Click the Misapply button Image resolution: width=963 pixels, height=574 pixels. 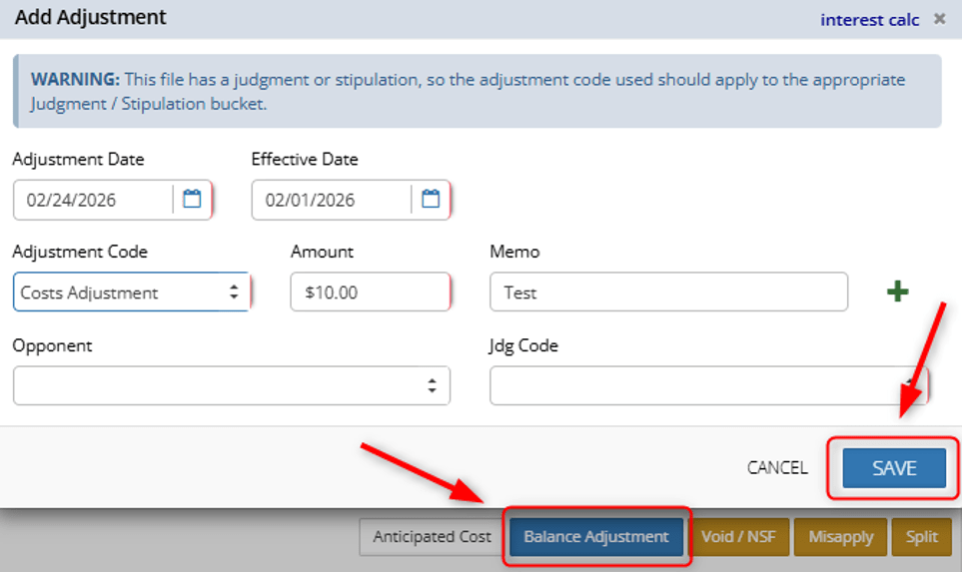pos(841,537)
